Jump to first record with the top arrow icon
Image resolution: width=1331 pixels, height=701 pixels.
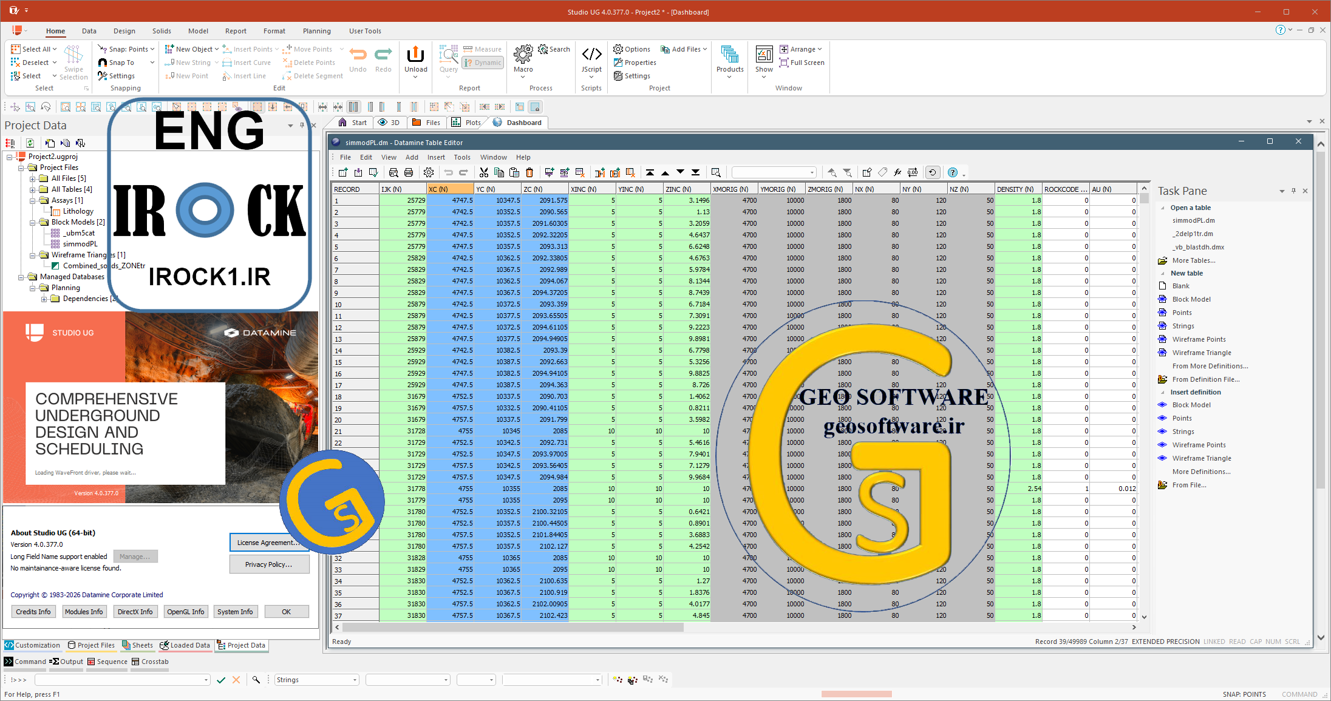pyautogui.click(x=650, y=172)
